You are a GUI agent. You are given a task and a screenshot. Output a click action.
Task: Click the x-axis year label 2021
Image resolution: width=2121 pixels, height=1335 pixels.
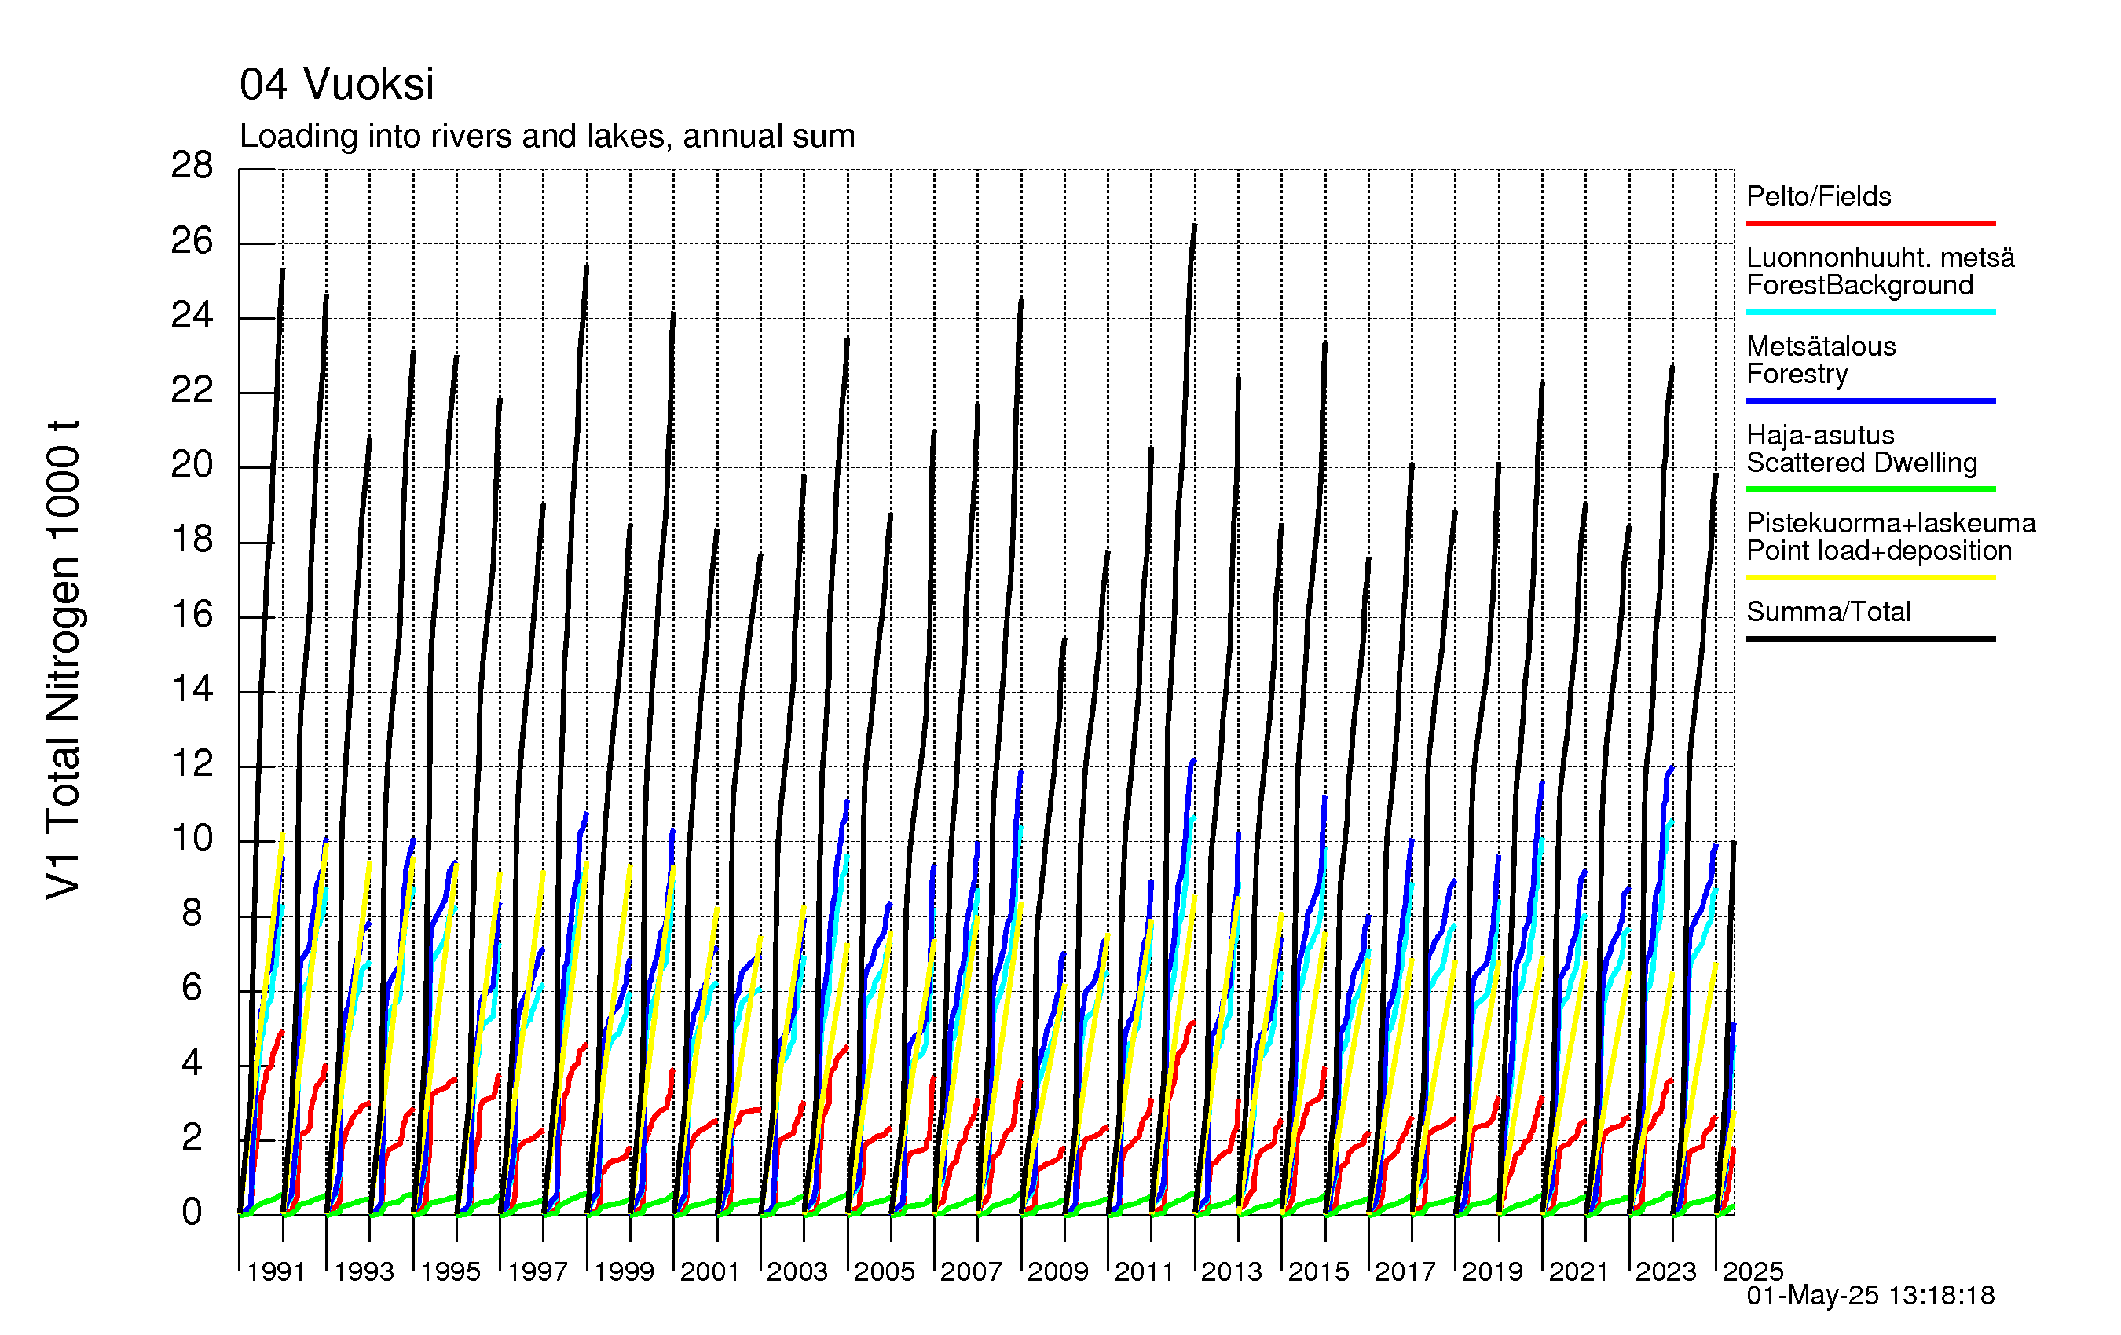1578,1271
